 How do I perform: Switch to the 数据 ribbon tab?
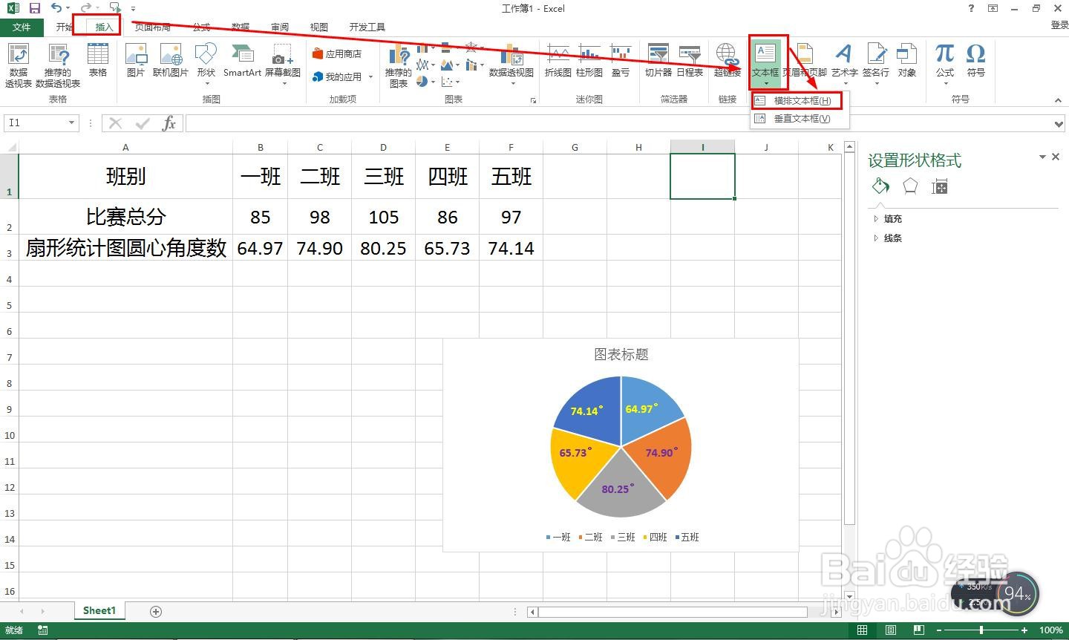[241, 27]
